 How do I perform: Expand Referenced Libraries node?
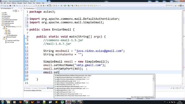(3, 37)
